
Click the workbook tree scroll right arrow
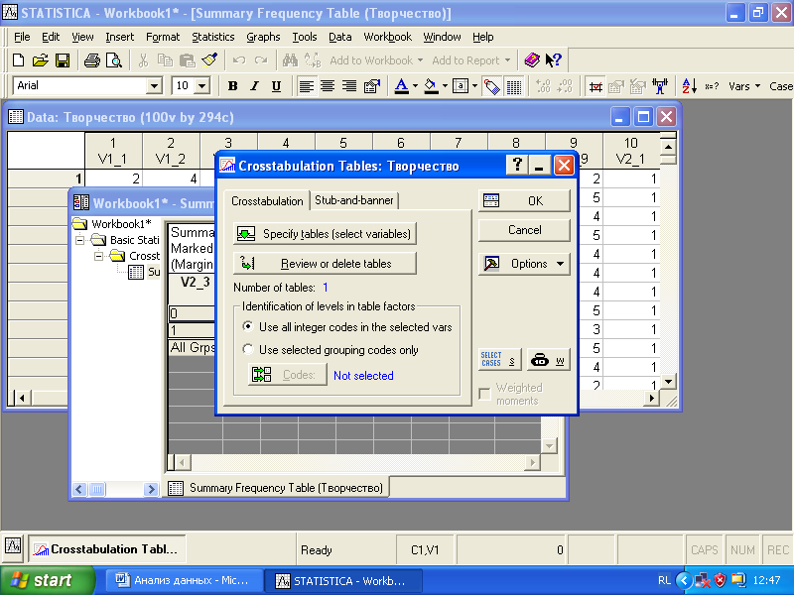[x=151, y=489]
